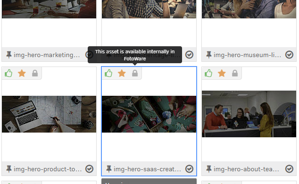Screen dimensions: 299x184
Task: Toggle selection checkmark on img-hero-heritage card
Action: click(x=190, y=55)
